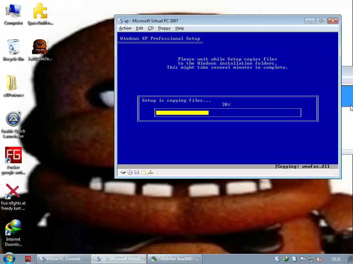Click the 'Copying: wowfax.dll' status text
This screenshot has height=264, width=353.
tap(303, 166)
